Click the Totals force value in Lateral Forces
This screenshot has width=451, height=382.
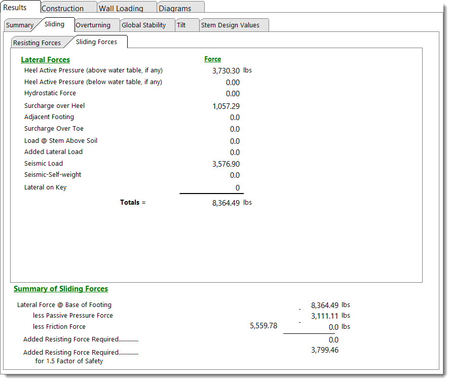226,203
